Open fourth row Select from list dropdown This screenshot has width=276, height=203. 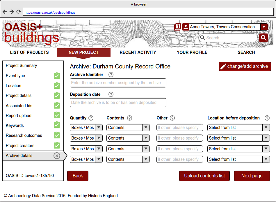[238, 159]
